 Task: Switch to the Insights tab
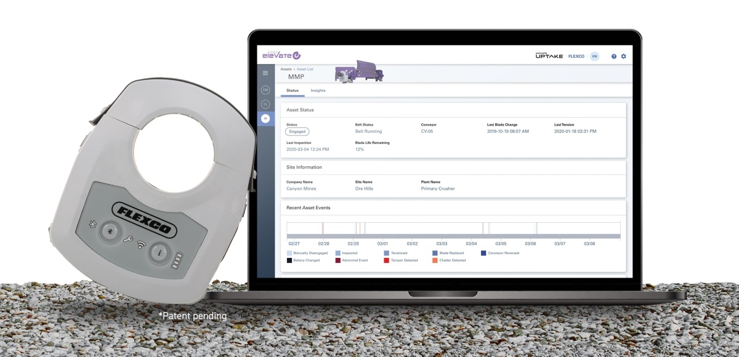tap(318, 90)
